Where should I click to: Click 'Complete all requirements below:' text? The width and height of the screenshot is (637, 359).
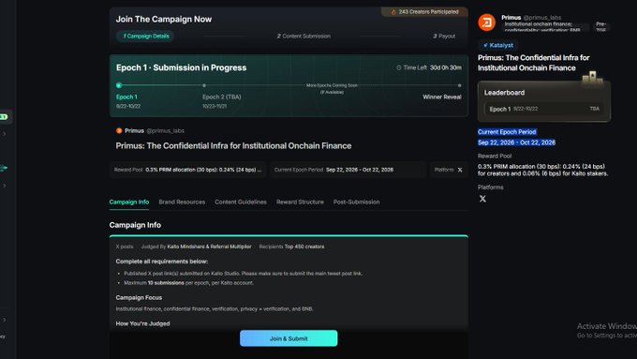[x=162, y=262]
